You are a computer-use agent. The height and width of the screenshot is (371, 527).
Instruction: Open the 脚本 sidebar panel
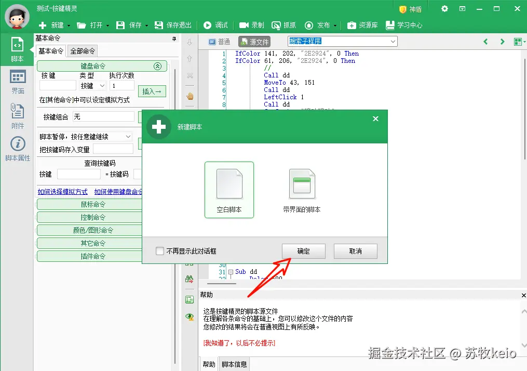[17, 49]
